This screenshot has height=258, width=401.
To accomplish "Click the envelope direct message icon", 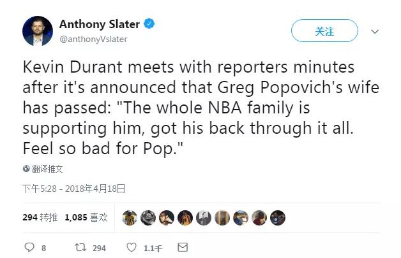I will coord(183,247).
